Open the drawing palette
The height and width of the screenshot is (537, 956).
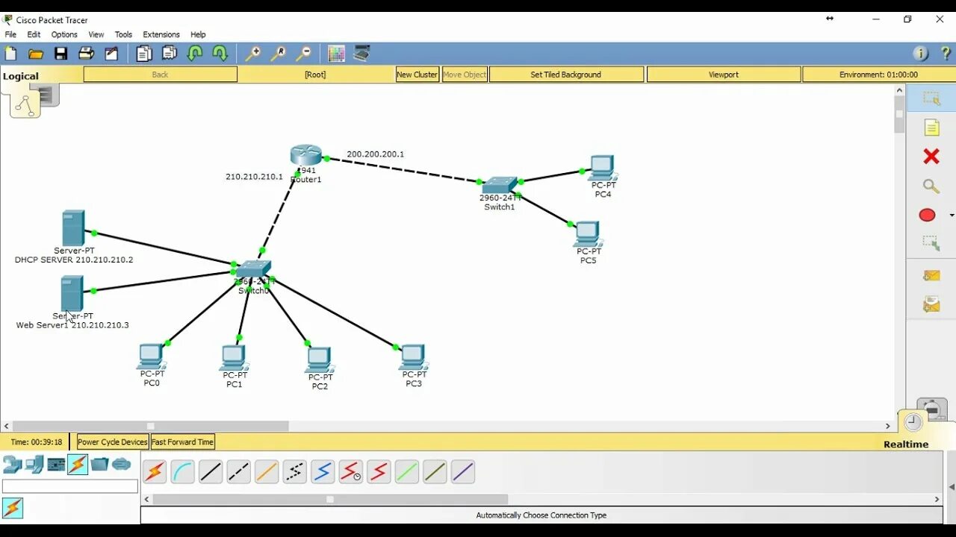(336, 54)
